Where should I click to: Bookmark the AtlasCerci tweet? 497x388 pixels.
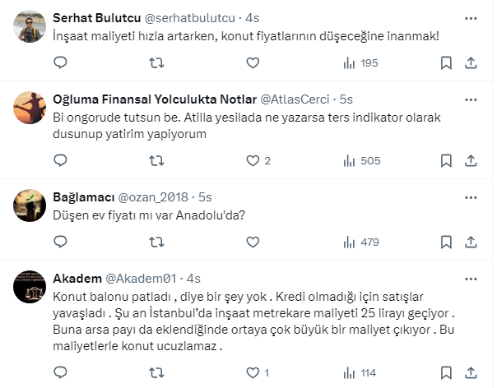pyautogui.click(x=445, y=161)
